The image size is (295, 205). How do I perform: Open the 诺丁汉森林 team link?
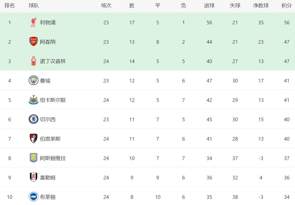point(53,61)
